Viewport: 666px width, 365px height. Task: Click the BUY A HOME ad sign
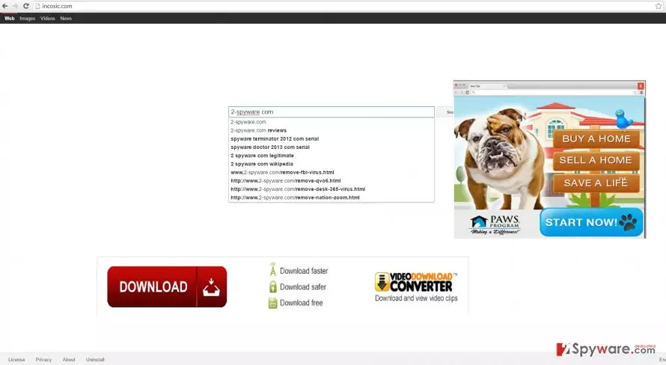click(x=596, y=139)
